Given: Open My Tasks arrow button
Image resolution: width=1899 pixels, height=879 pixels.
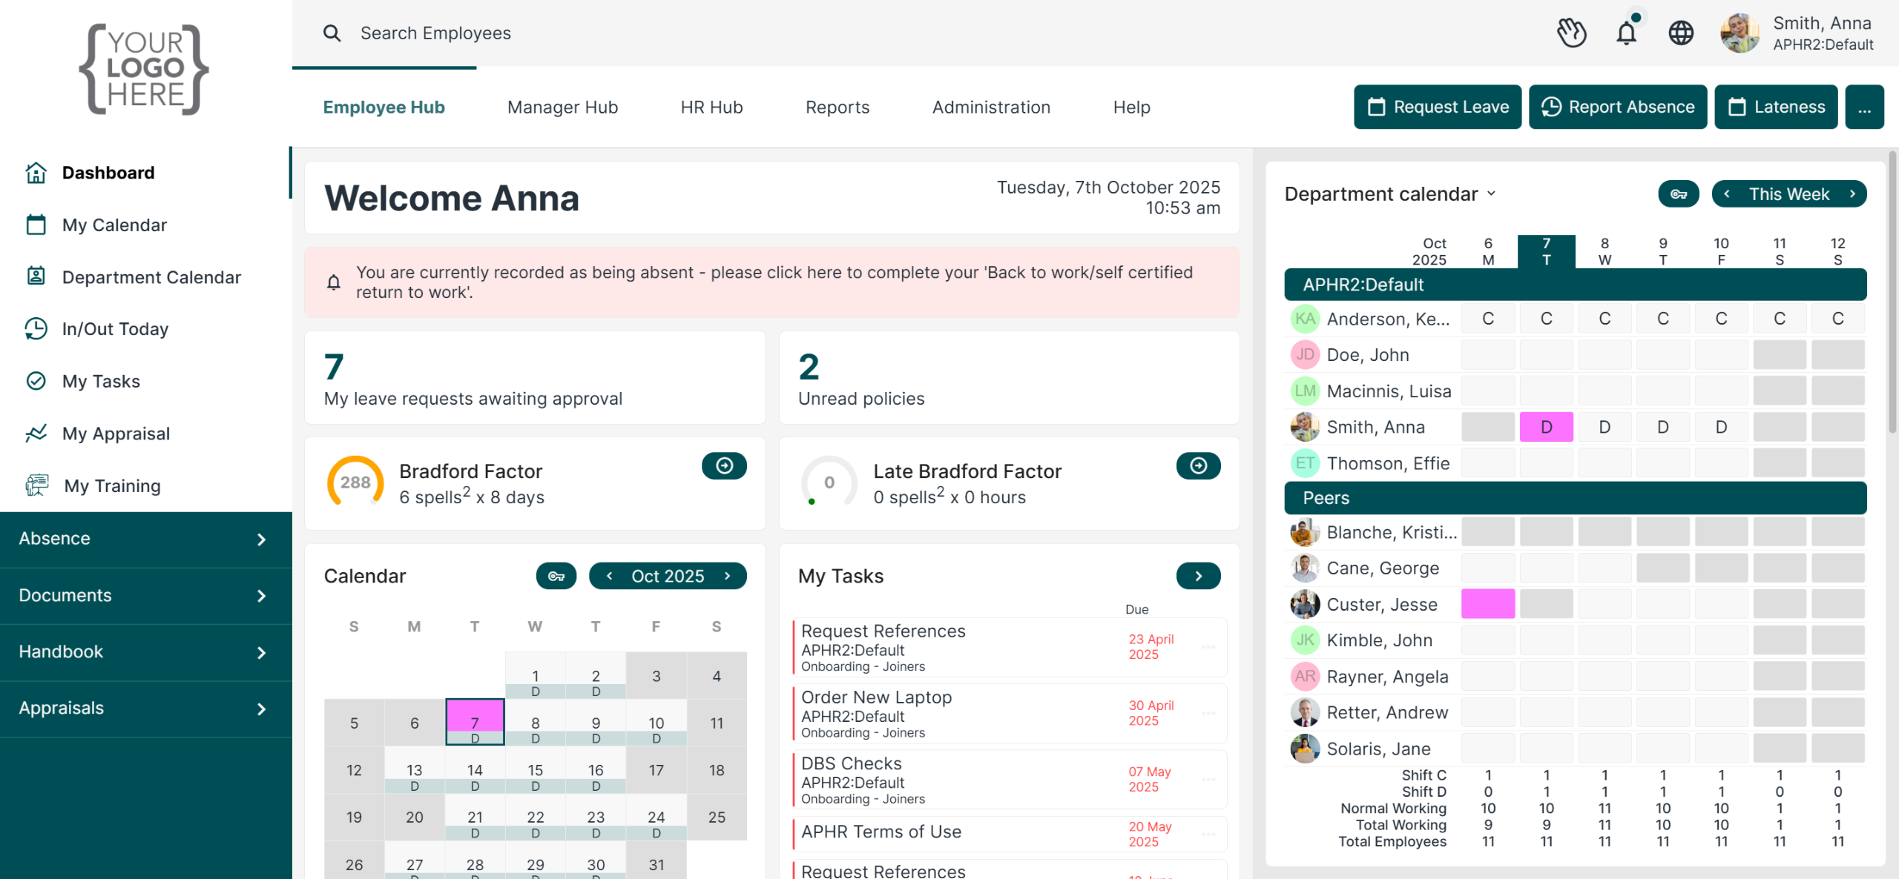Looking at the screenshot, I should pyautogui.click(x=1198, y=576).
